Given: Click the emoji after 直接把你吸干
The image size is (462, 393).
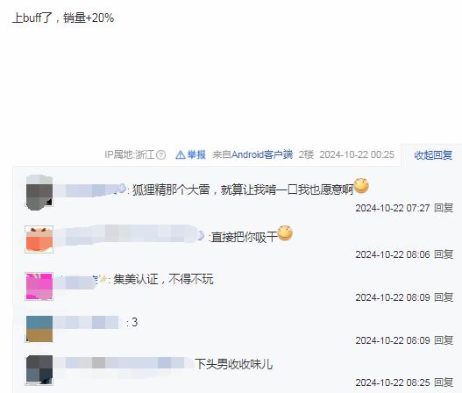Looking at the screenshot, I should click(x=285, y=233).
